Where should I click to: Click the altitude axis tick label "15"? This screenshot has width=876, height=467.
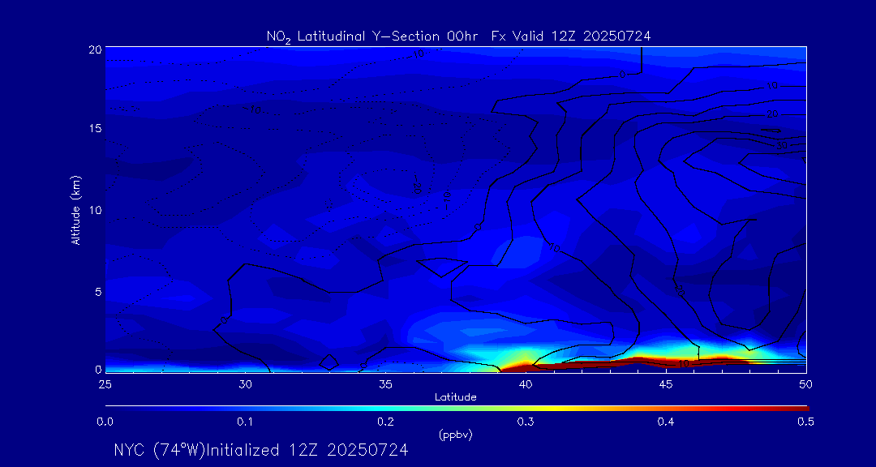tap(94, 128)
